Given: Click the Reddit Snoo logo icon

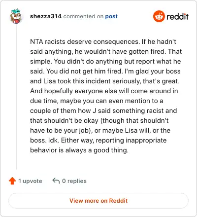Looking at the screenshot, I should coord(159,16).
